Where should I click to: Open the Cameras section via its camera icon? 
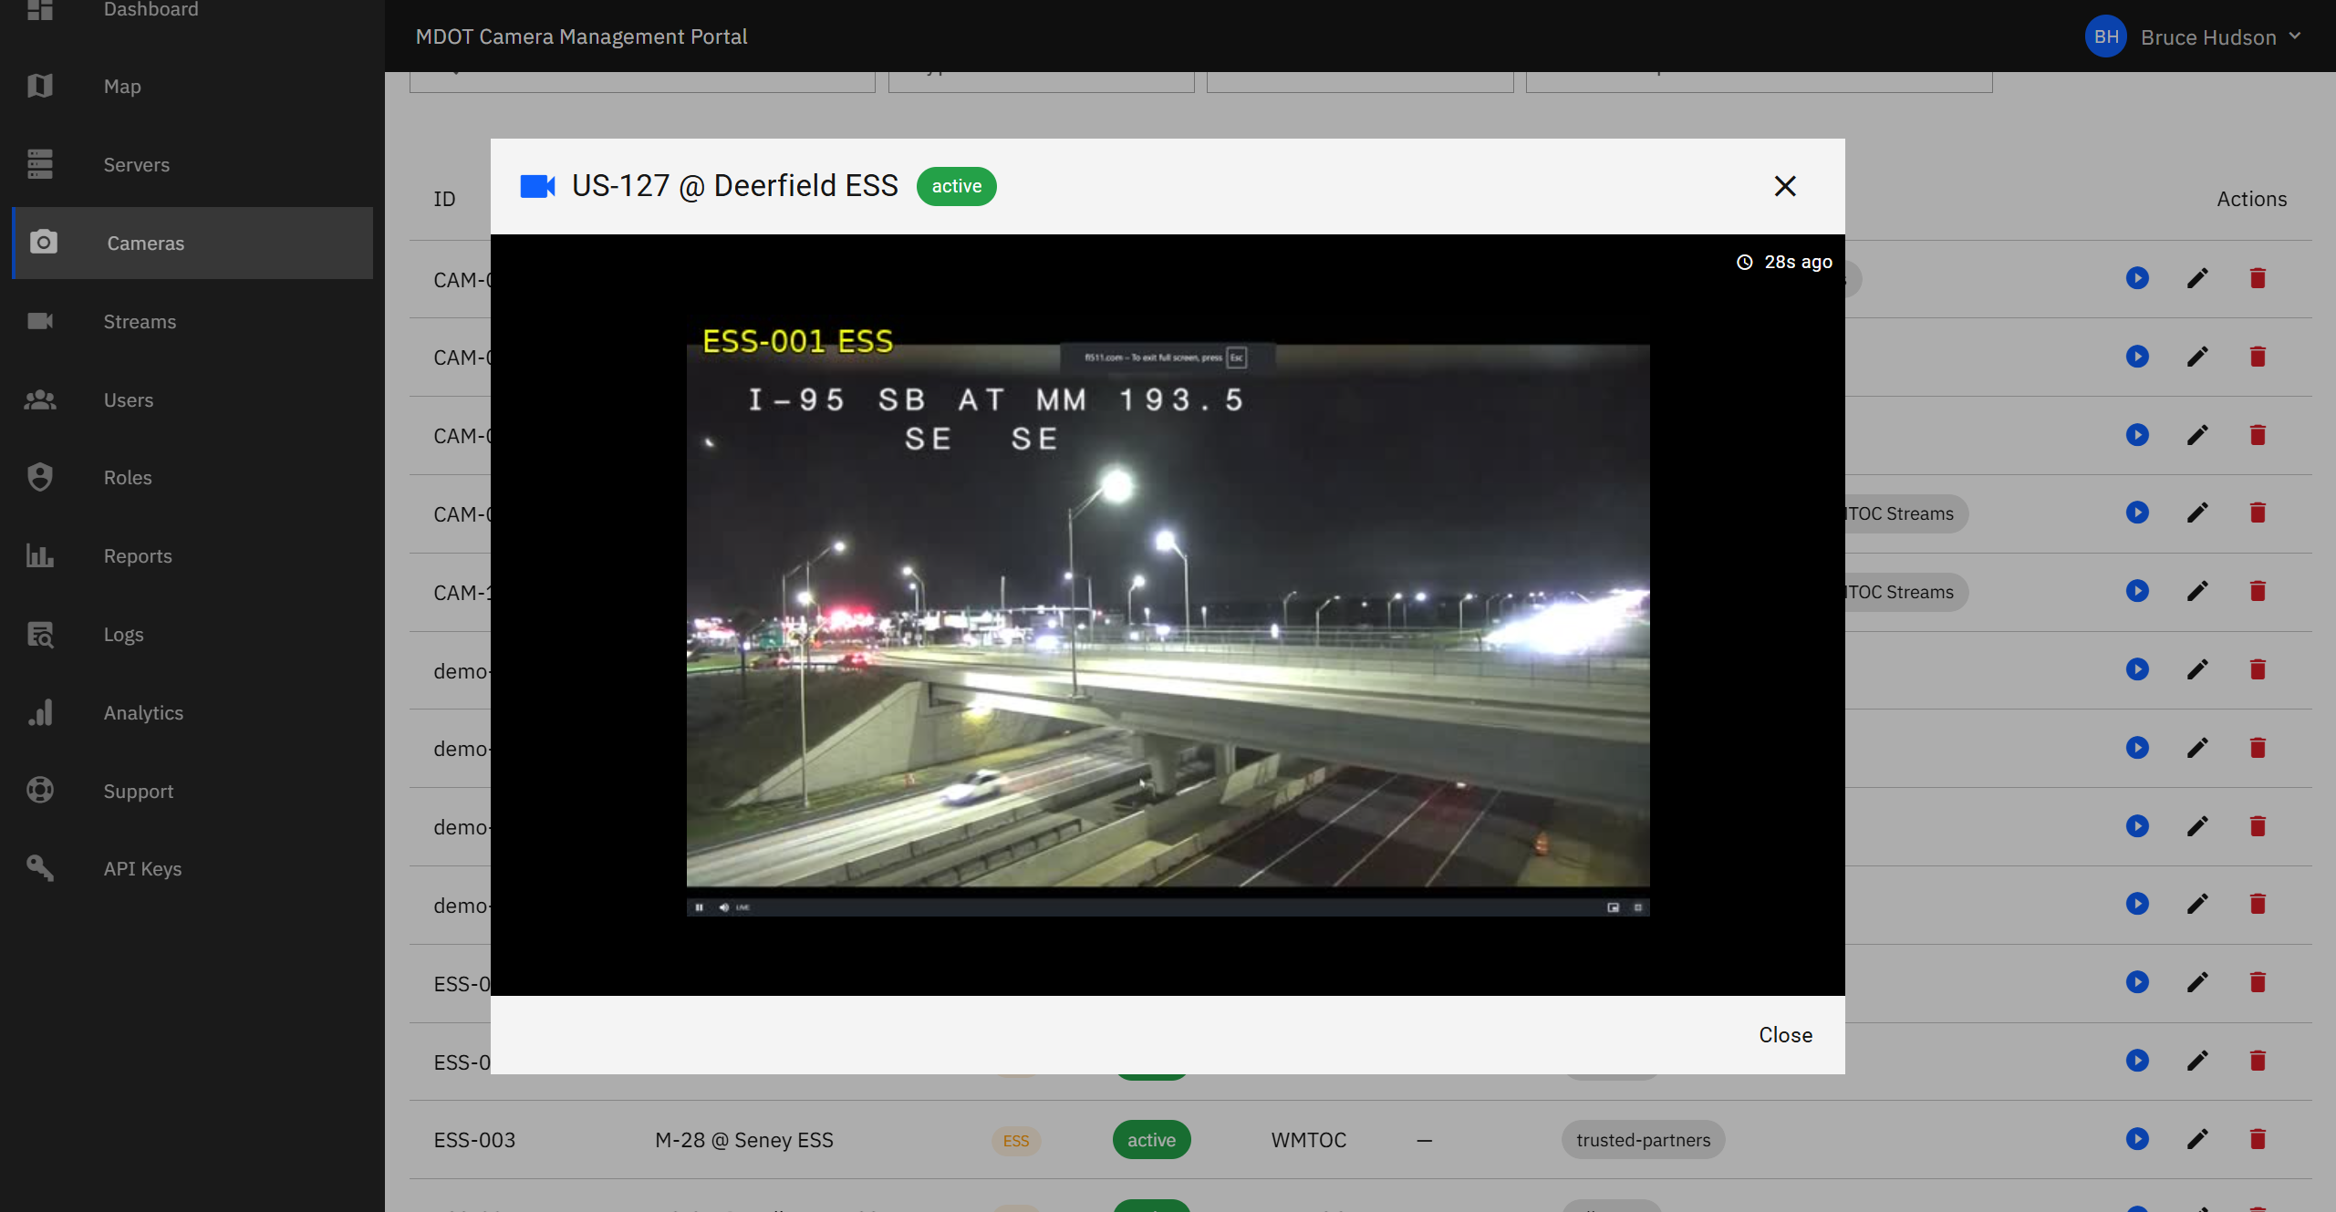[x=43, y=243]
